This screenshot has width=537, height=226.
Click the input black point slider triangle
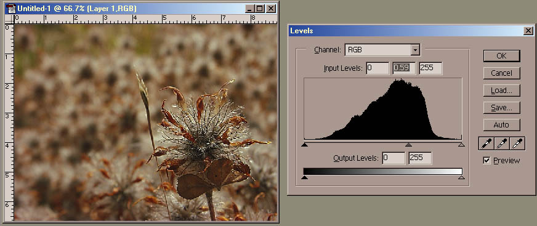[304, 145]
